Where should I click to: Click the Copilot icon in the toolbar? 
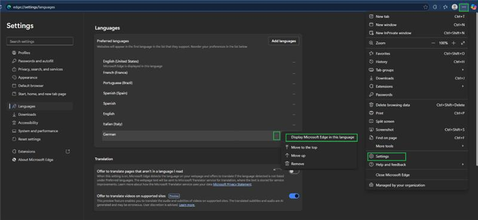(x=474, y=7)
